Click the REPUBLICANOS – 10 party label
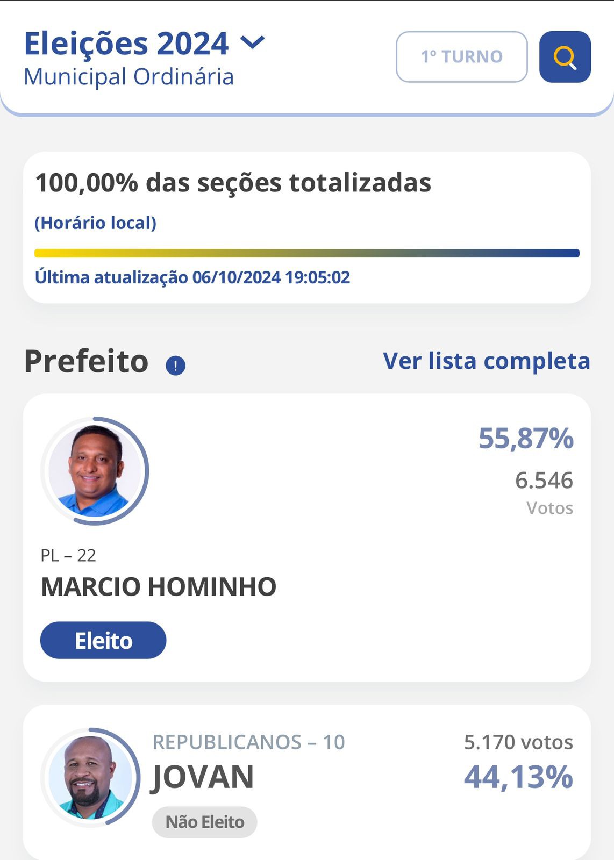 pos(248,742)
